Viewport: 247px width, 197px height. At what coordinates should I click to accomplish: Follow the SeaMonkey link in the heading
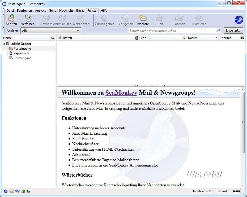(121, 93)
